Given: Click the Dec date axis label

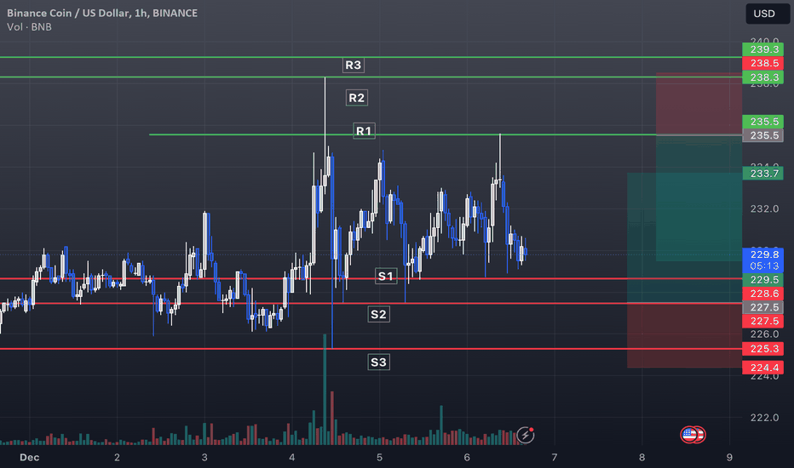Looking at the screenshot, I should (29, 458).
